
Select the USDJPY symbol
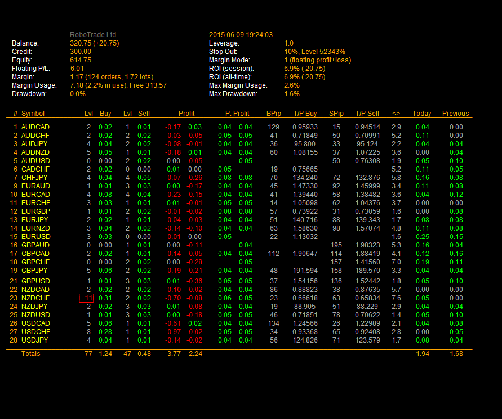coord(34,340)
